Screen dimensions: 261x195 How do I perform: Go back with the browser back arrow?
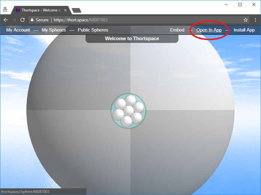pyautogui.click(x=6, y=20)
